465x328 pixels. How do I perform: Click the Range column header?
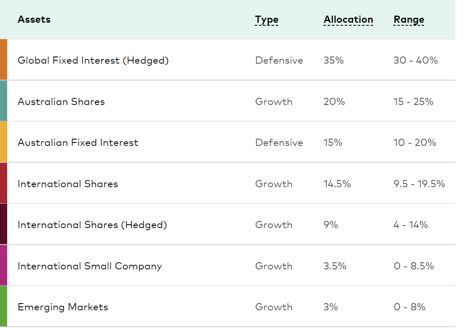[x=409, y=20]
